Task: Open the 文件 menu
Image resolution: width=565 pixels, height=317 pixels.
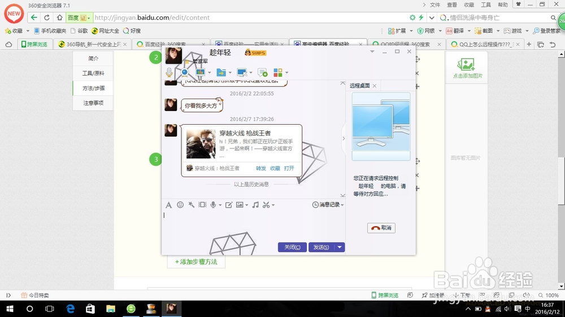Action: coord(435,5)
